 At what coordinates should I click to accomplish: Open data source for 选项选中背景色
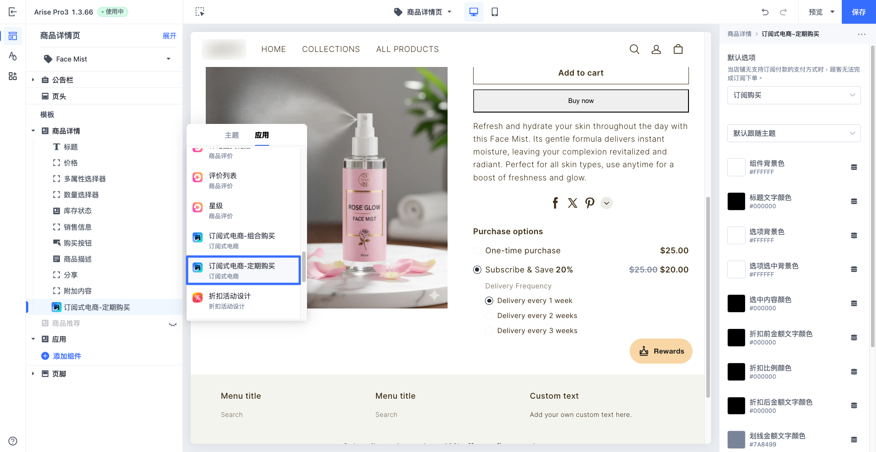tap(854, 269)
